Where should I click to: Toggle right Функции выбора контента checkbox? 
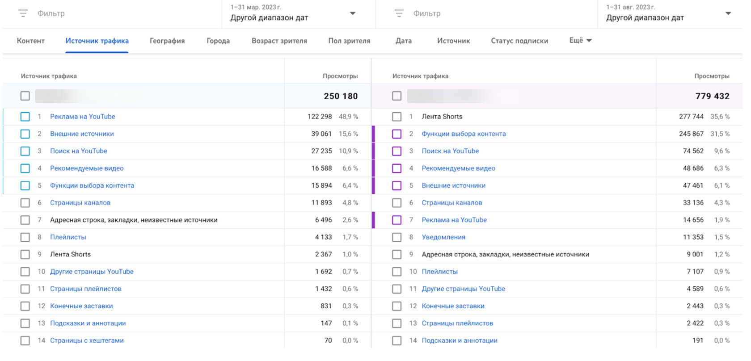click(397, 134)
